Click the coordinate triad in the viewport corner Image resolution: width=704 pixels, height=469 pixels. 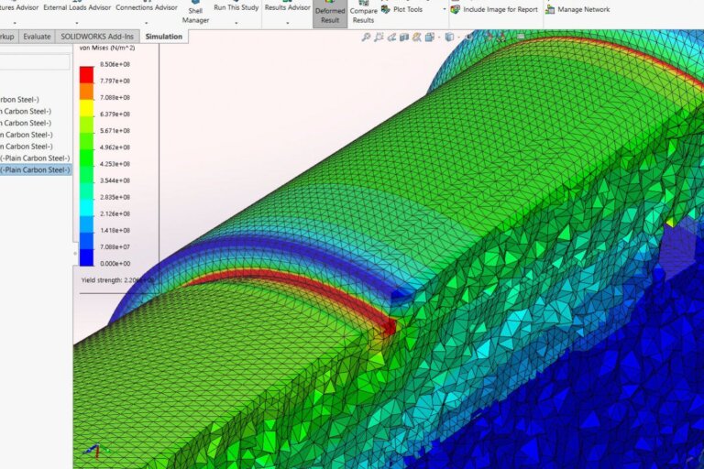95,451
